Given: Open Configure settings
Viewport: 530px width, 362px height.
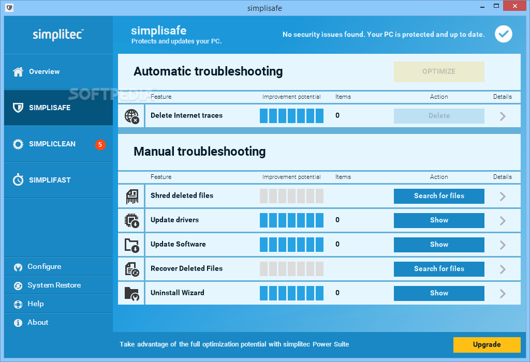Looking at the screenshot, I should coord(58,267).
